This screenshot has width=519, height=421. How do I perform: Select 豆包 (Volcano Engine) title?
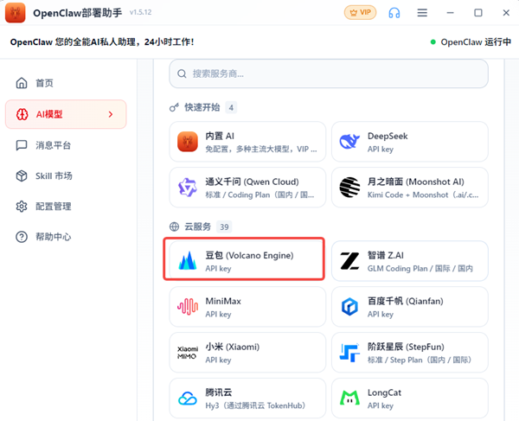pos(249,255)
